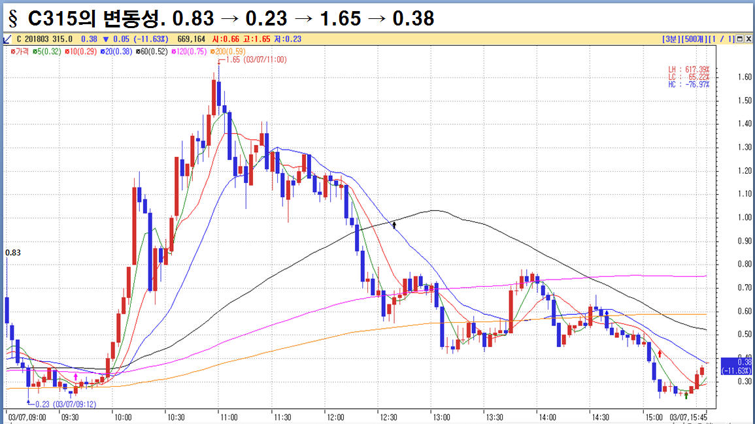
Task: Click the blue 0.38 current price tag on axis
Action: tap(736, 365)
